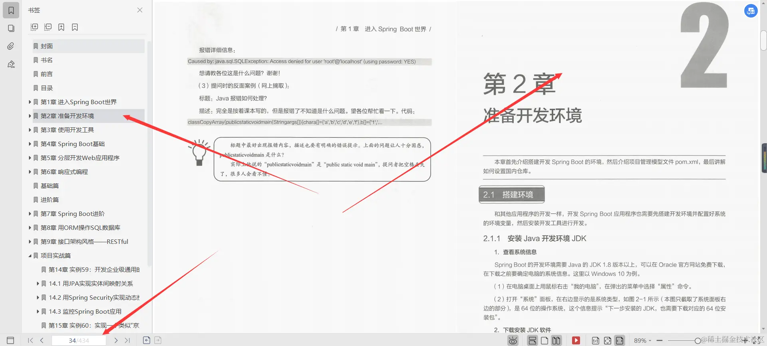Go to next page

[116, 340]
